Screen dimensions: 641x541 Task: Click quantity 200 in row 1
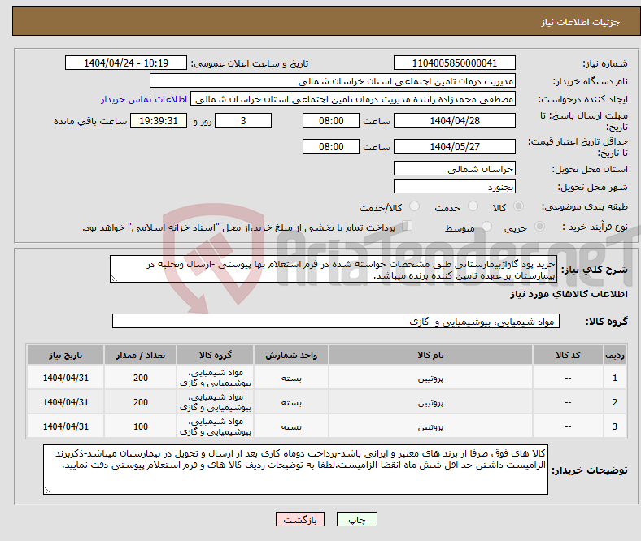pos(140,378)
